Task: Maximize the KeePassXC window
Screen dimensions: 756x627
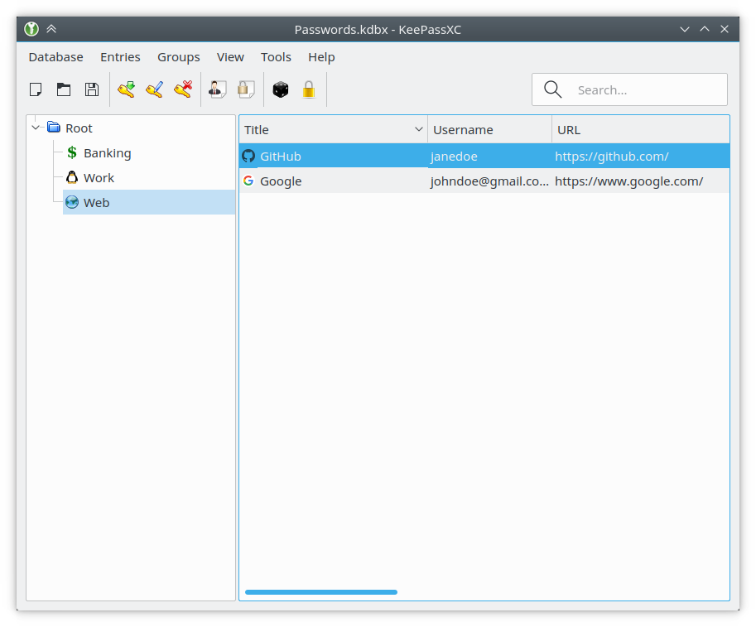Action: tap(705, 29)
